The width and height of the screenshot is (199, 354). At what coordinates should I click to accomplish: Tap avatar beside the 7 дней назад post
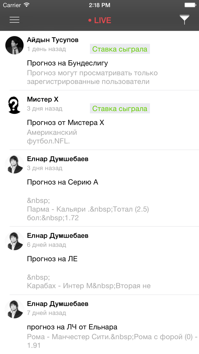(14, 309)
